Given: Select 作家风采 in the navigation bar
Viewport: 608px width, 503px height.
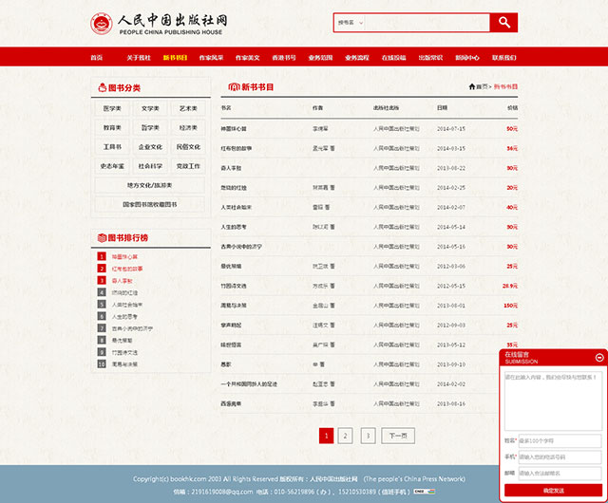Looking at the screenshot, I should tap(210, 58).
